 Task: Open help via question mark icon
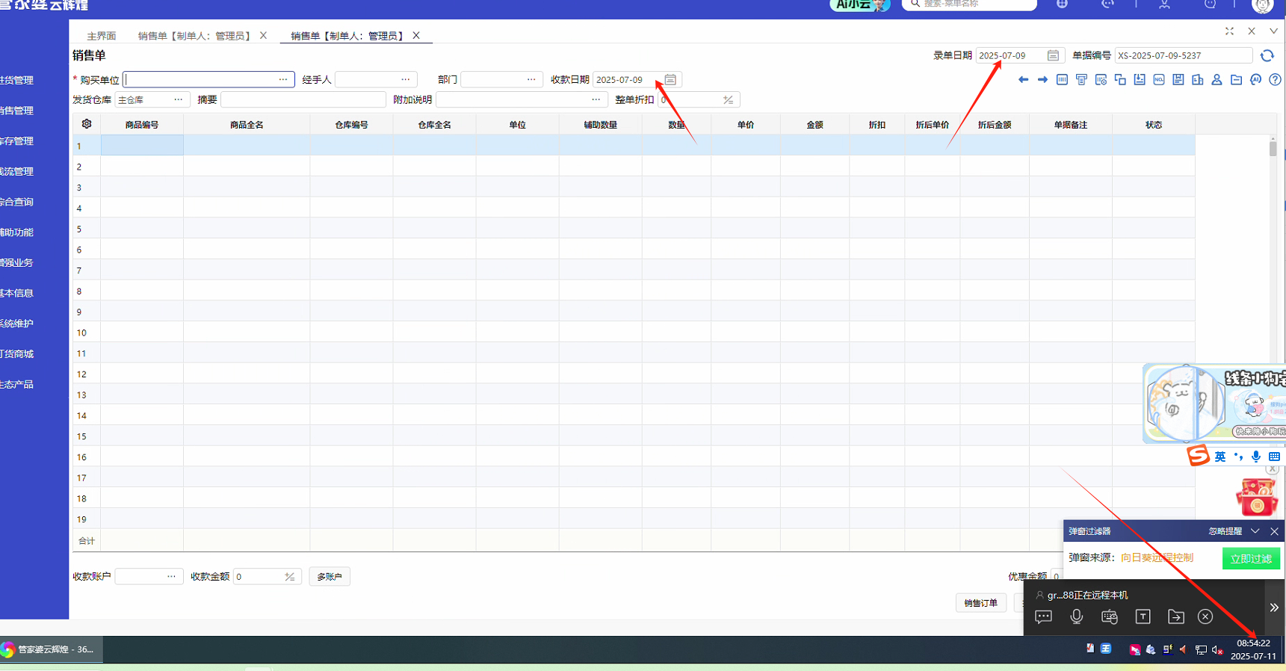point(1275,80)
